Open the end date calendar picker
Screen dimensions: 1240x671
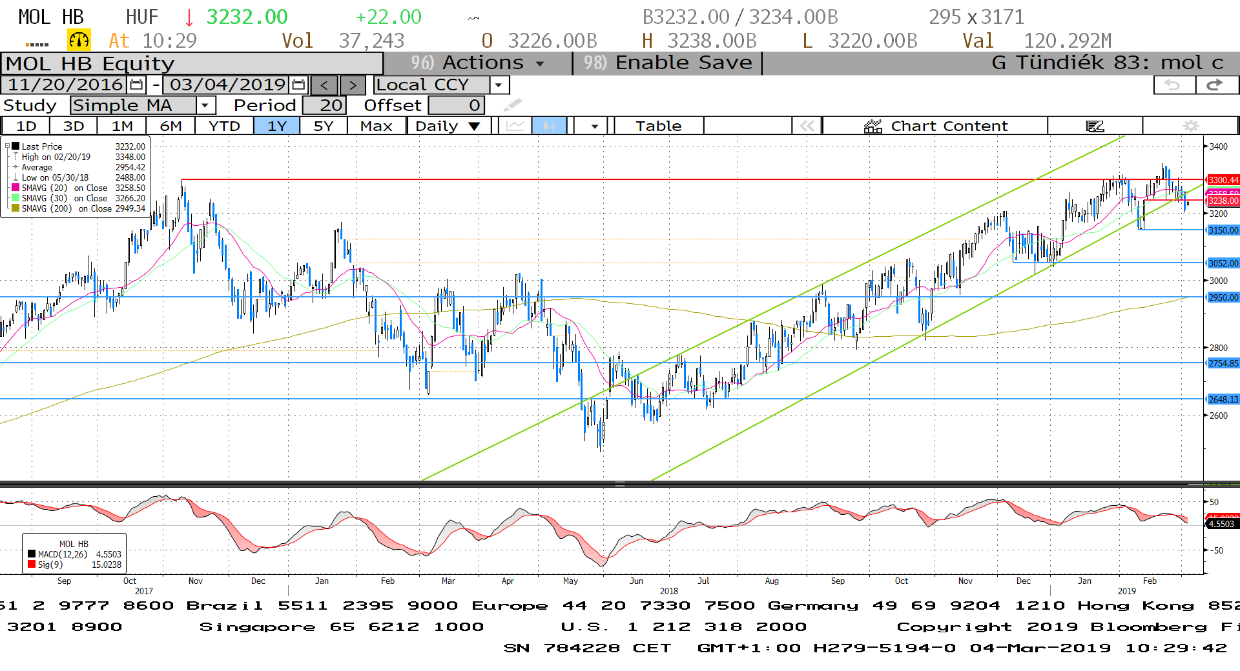point(298,85)
